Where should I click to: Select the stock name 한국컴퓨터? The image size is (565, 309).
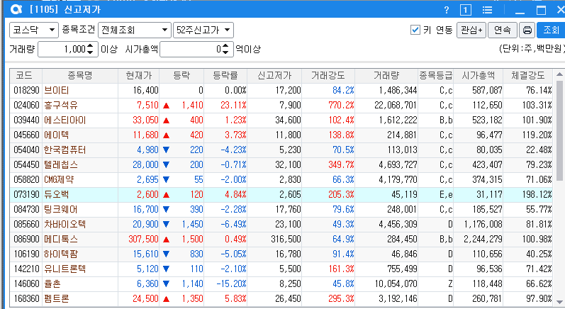pos(65,150)
